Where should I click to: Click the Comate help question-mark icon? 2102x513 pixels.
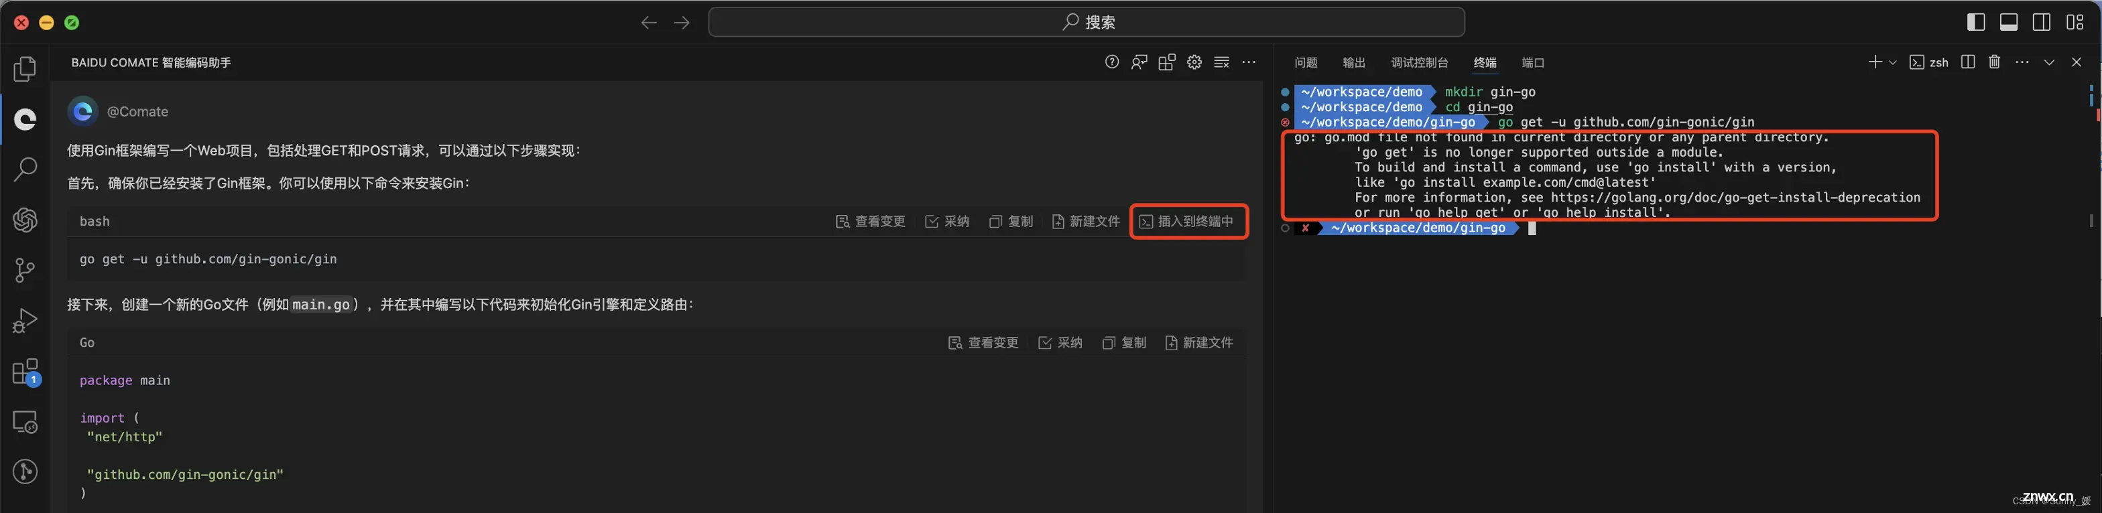tap(1112, 62)
